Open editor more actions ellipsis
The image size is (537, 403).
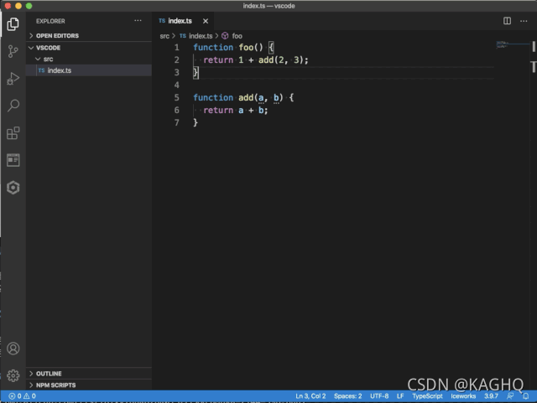pyautogui.click(x=524, y=21)
